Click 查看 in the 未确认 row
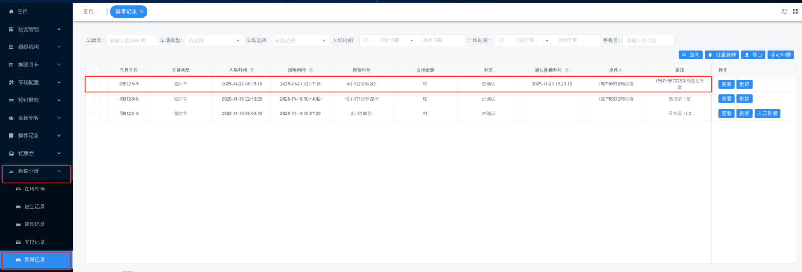 (x=727, y=113)
